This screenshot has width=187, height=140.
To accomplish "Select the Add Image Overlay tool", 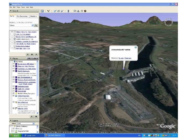I will click(62, 11).
